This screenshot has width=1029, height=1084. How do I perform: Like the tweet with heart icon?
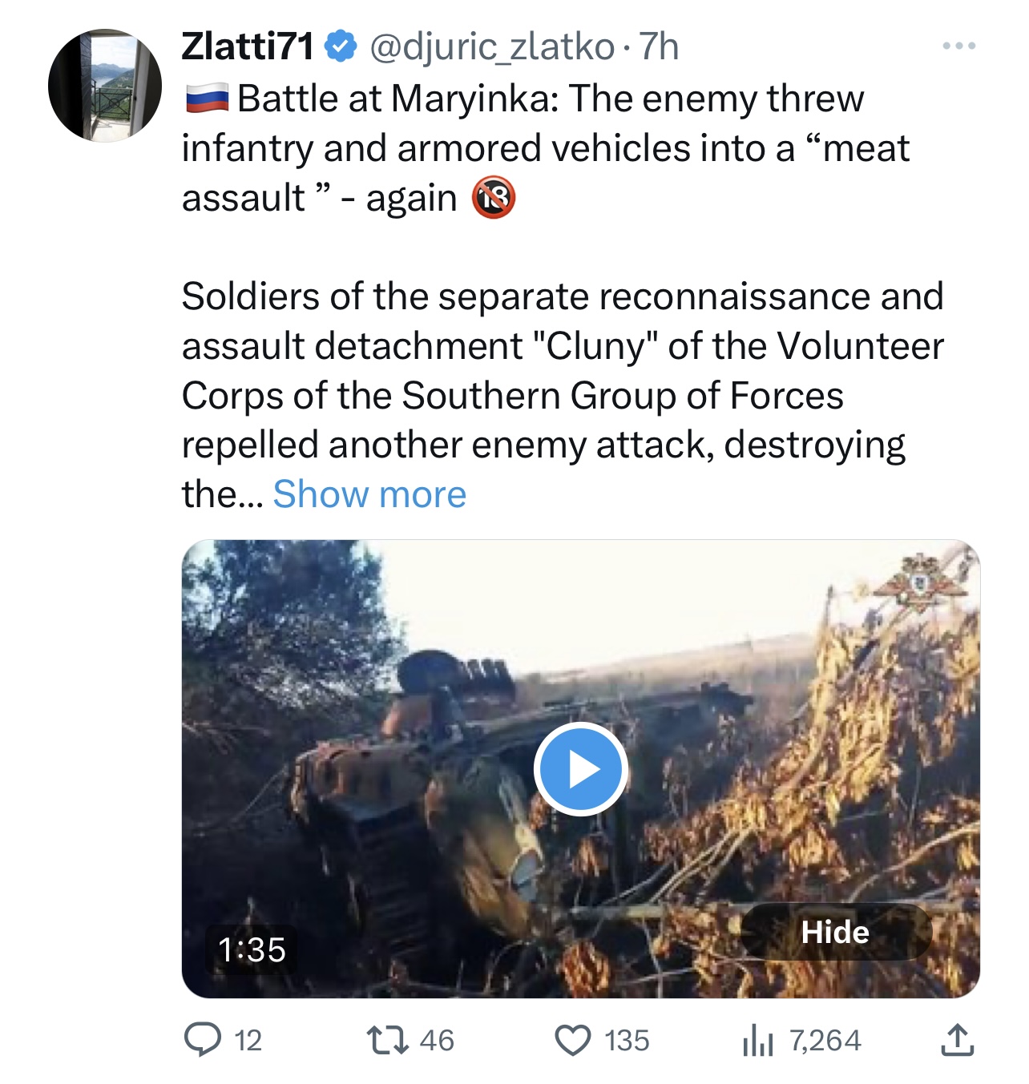pyautogui.click(x=573, y=1040)
